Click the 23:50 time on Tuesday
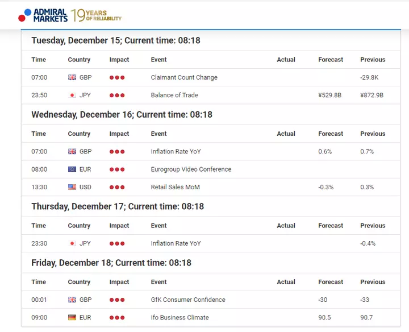409x332 pixels. [x=39, y=96]
